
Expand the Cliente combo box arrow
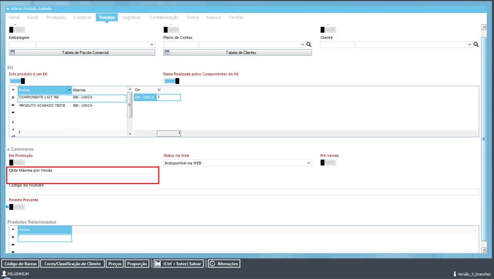click(469, 44)
